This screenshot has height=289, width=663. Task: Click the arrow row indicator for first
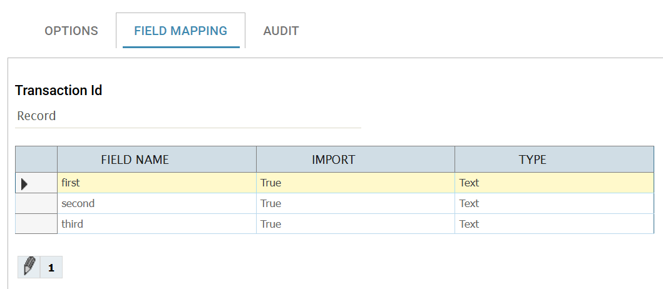click(x=25, y=183)
